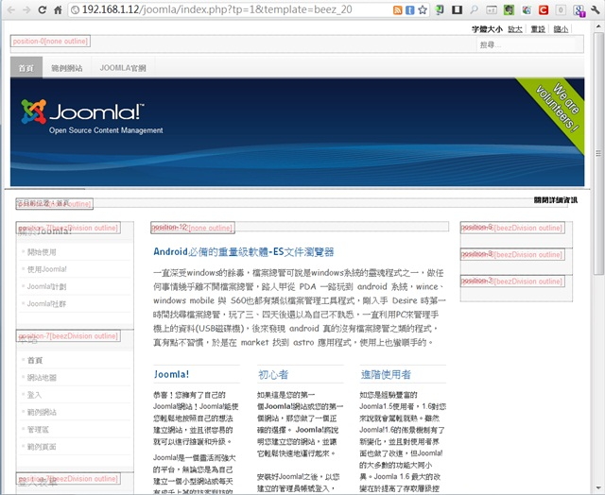Open the 網站地圖 sidebar menu item
Viewport: 605px width, 495px height.
(x=42, y=378)
